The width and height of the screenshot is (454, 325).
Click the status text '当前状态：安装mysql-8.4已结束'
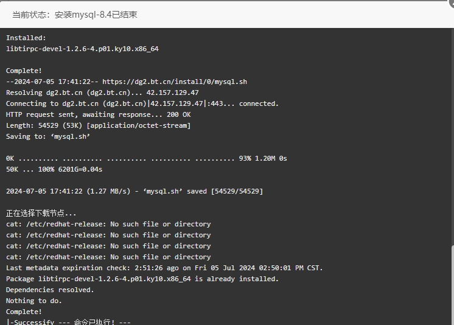(74, 15)
